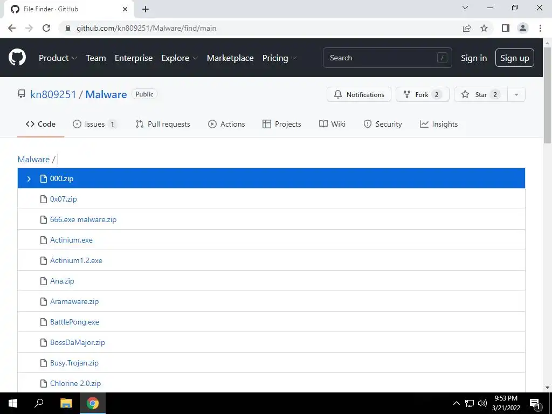Click file icon next to 0x07.zip
The width and height of the screenshot is (552, 414).
click(44, 199)
